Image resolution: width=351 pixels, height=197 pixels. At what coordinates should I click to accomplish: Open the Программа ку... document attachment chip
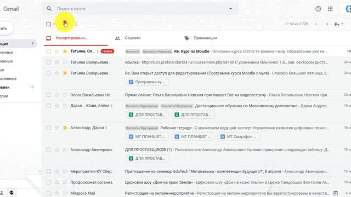tap(147, 82)
